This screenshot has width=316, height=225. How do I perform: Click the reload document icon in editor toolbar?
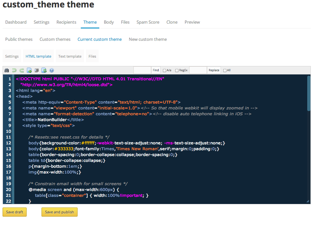[x=44, y=70]
